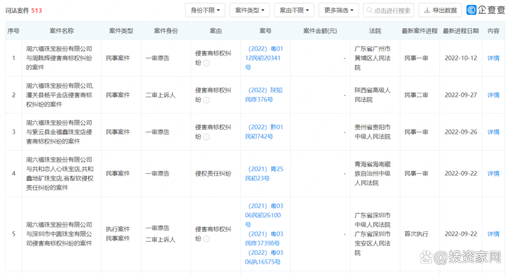Click the date 2022-09-27

tap(461, 95)
